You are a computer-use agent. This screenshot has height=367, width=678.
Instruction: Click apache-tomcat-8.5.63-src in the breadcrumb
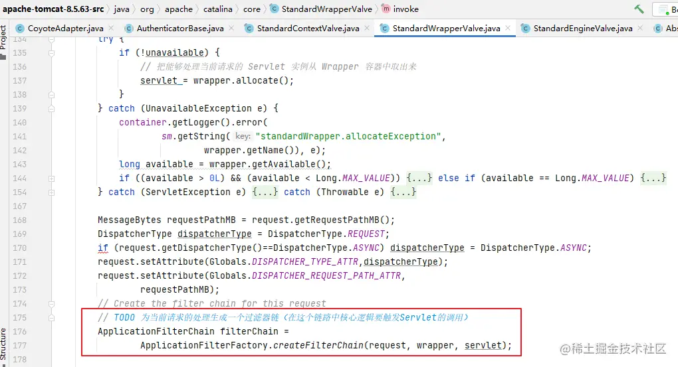(x=53, y=9)
